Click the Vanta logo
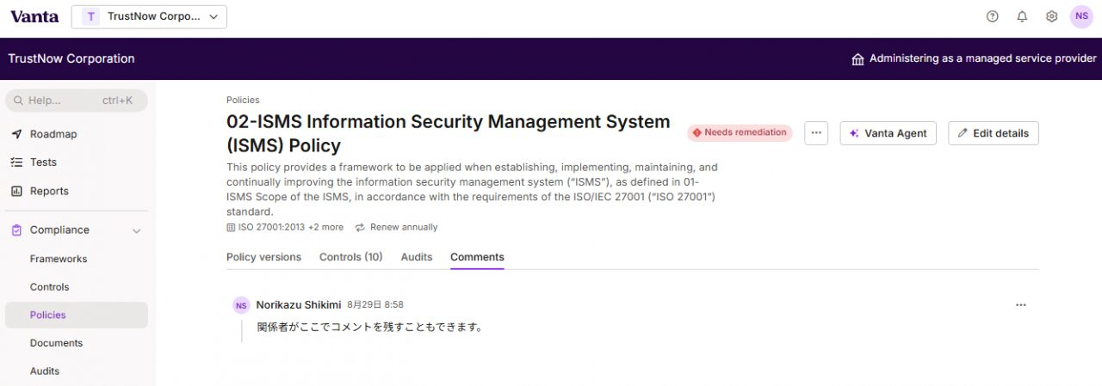This screenshot has height=386, width=1102. click(34, 16)
